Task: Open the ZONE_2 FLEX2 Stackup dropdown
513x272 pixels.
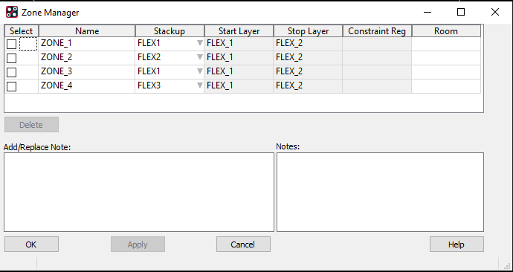Action: 199,57
